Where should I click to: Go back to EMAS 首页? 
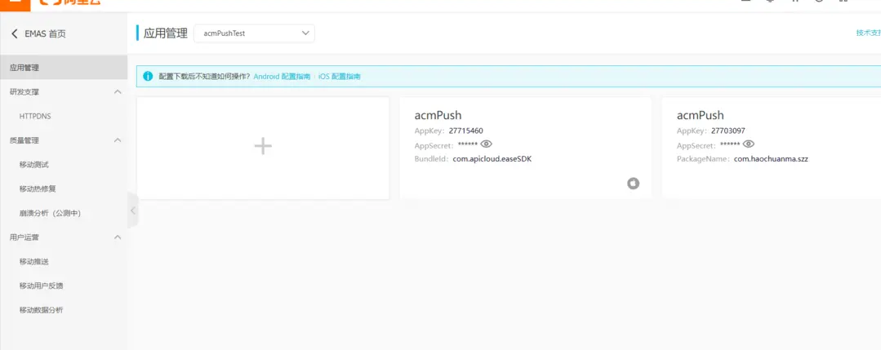[x=38, y=33]
